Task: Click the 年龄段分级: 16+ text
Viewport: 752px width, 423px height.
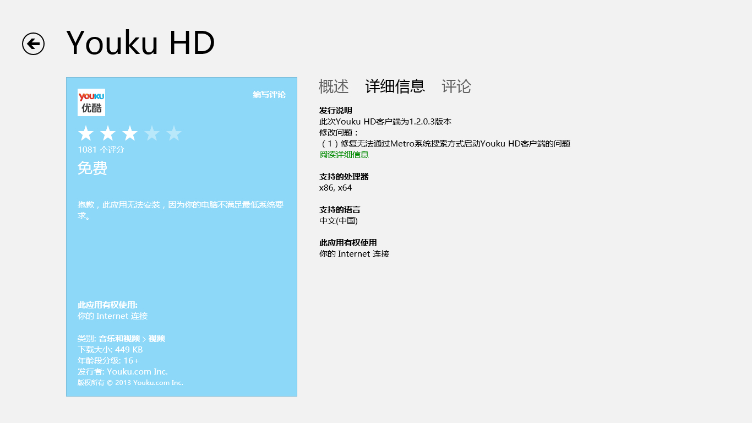Action: pos(108,361)
